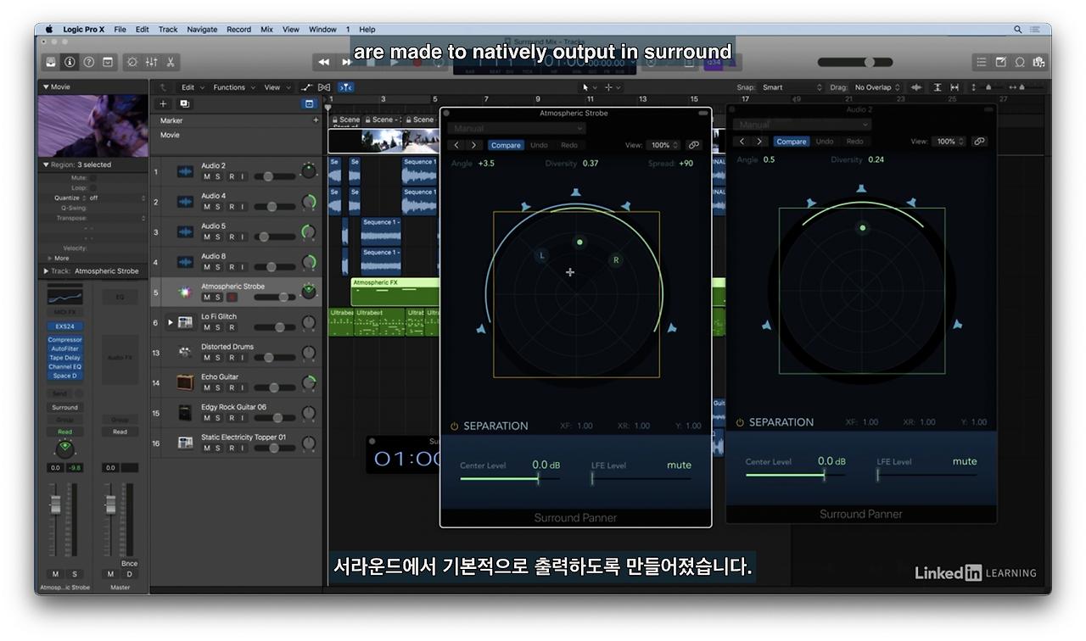Screen dimensions: 1086x641
Task: Open the Manual preset menu in Atmospheric Strobe
Action: click(517, 128)
